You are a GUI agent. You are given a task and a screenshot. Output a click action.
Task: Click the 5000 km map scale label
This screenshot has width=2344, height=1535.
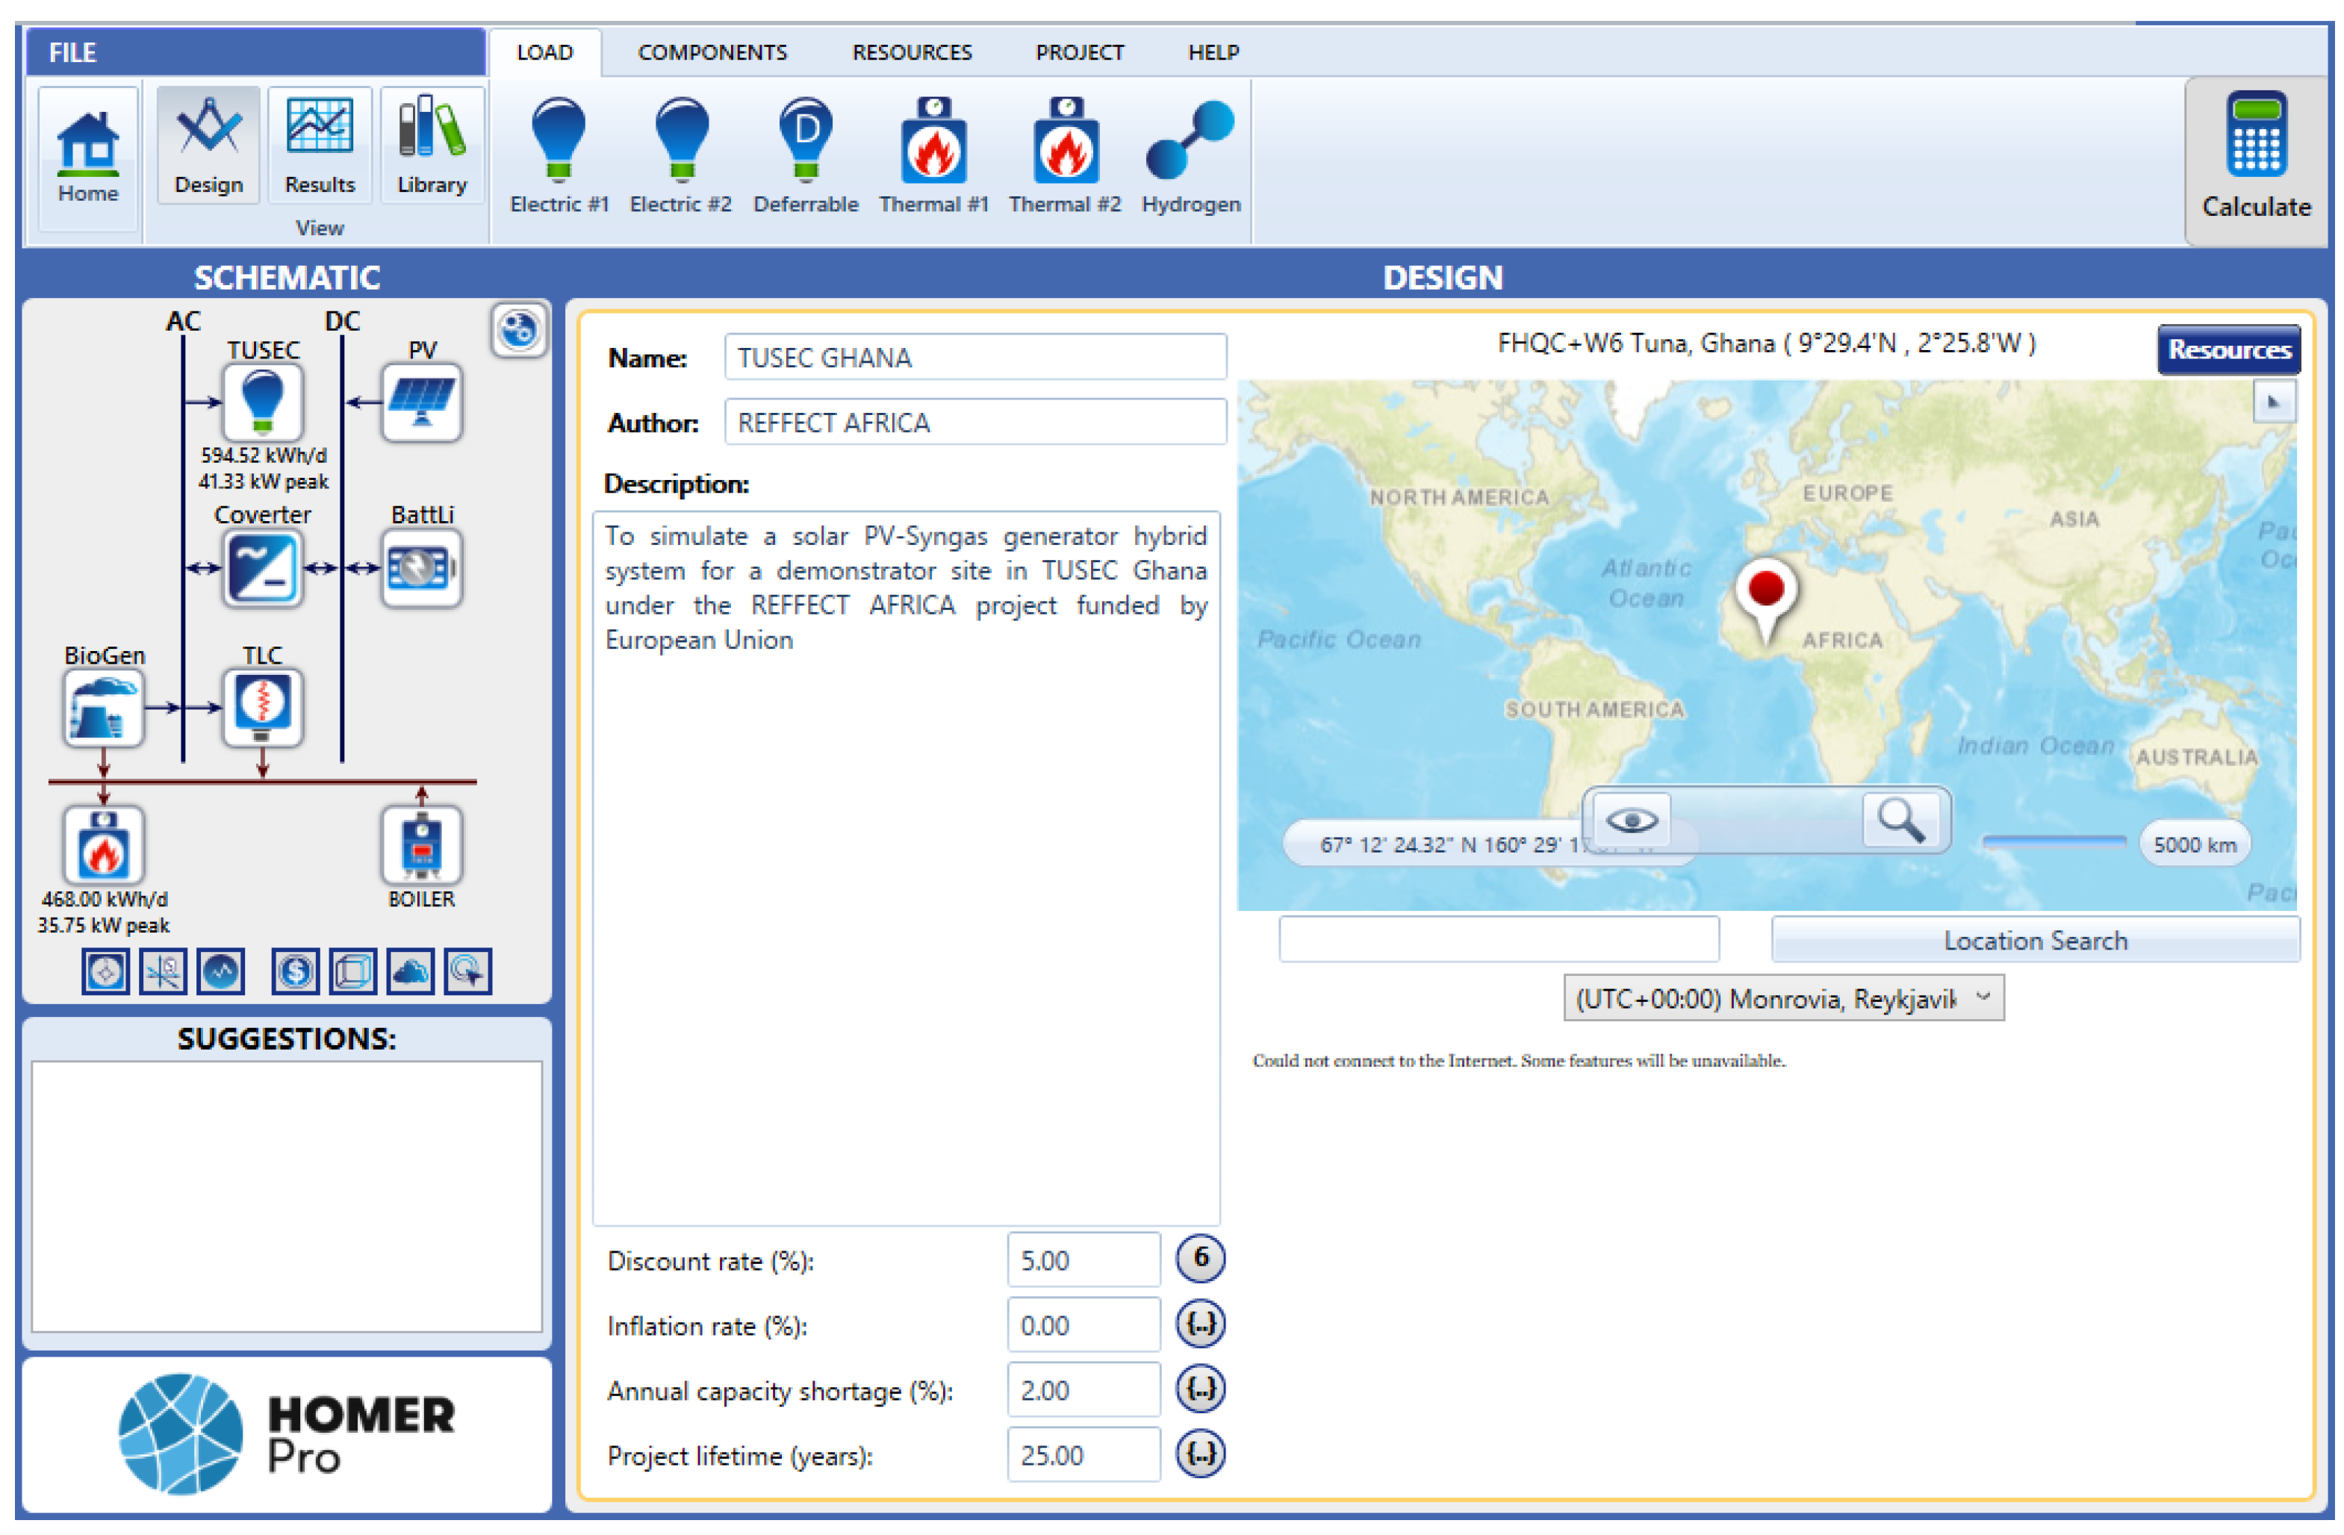(2195, 844)
